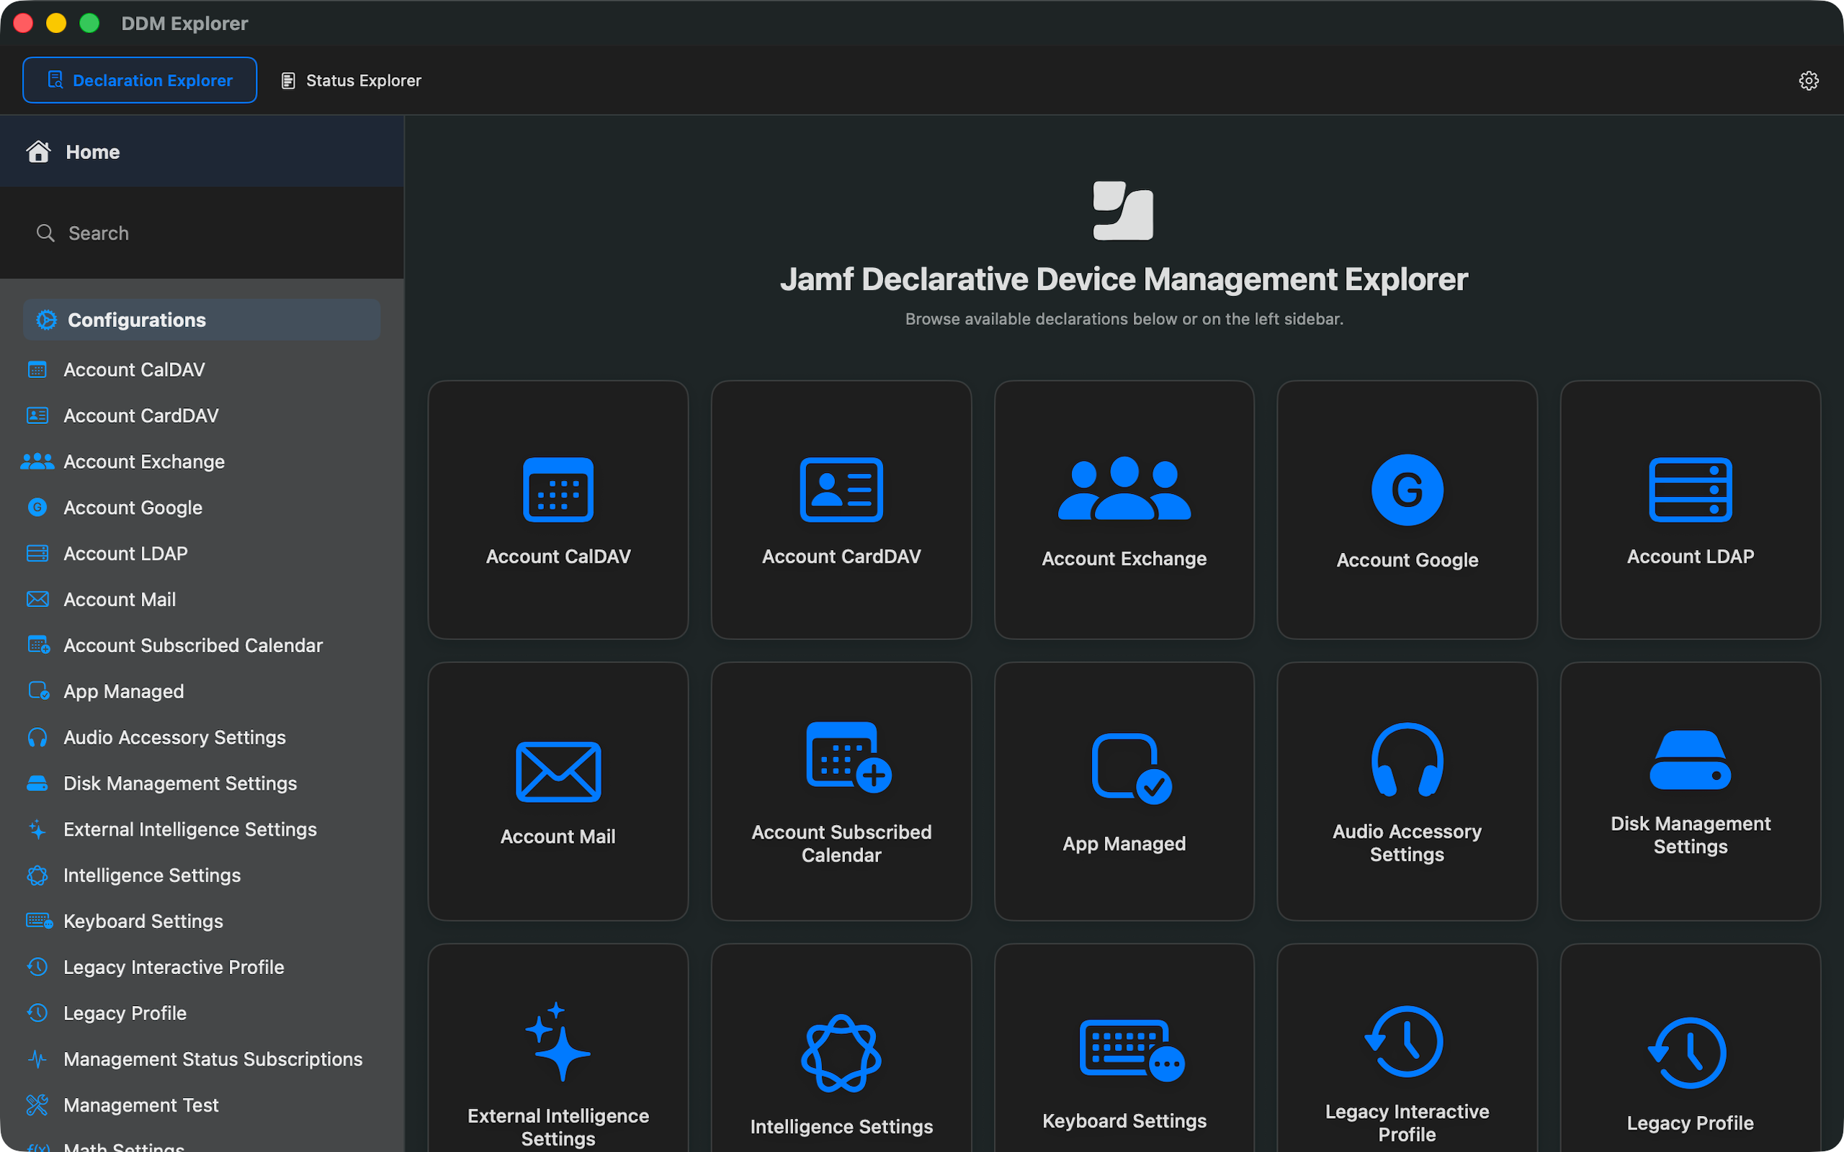Viewport: 1844px width, 1152px height.
Task: Select Management Status Subscriptions sidebar text
Action: pyautogui.click(x=212, y=1059)
